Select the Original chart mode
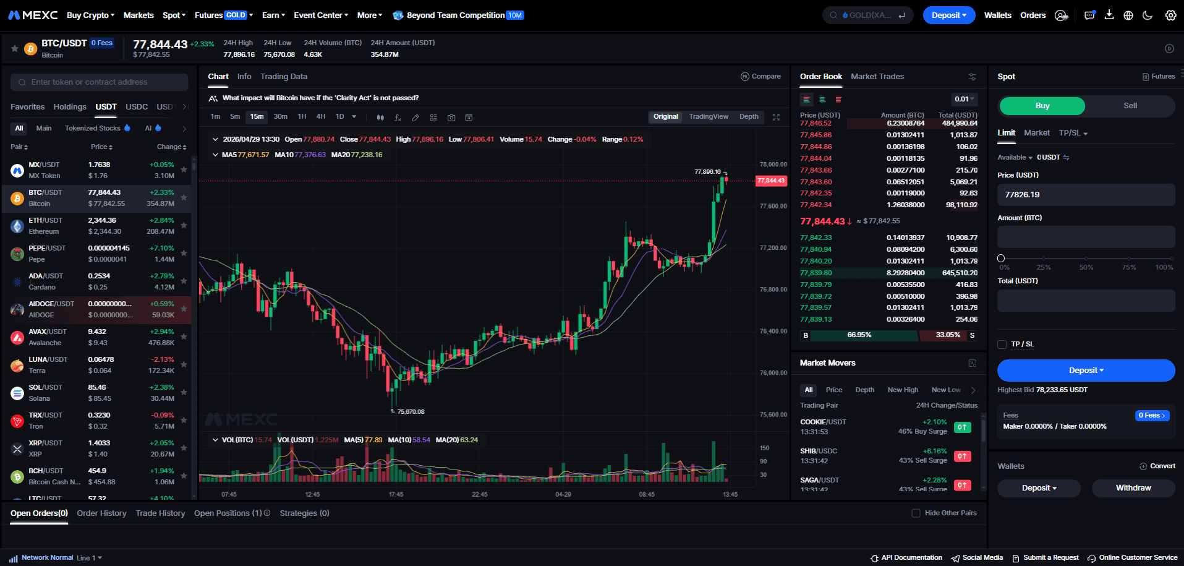This screenshot has height=566, width=1184. point(665,117)
